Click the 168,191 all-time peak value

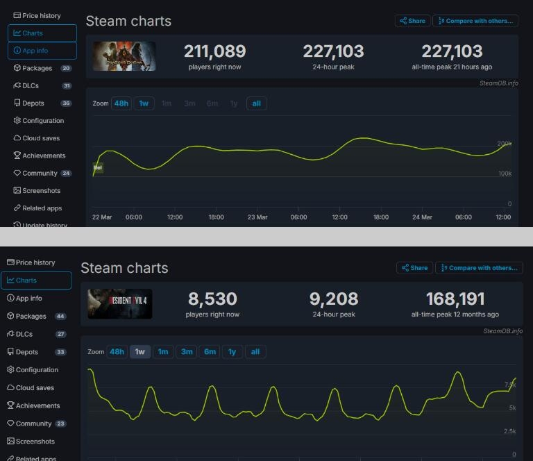[x=455, y=299]
